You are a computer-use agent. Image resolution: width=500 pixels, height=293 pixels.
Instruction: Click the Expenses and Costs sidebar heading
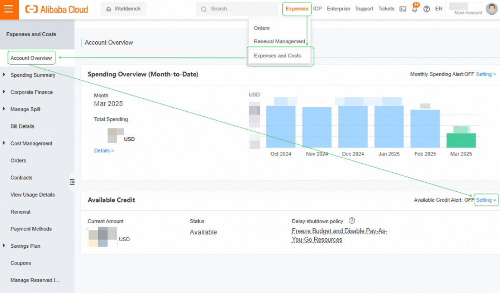point(31,34)
